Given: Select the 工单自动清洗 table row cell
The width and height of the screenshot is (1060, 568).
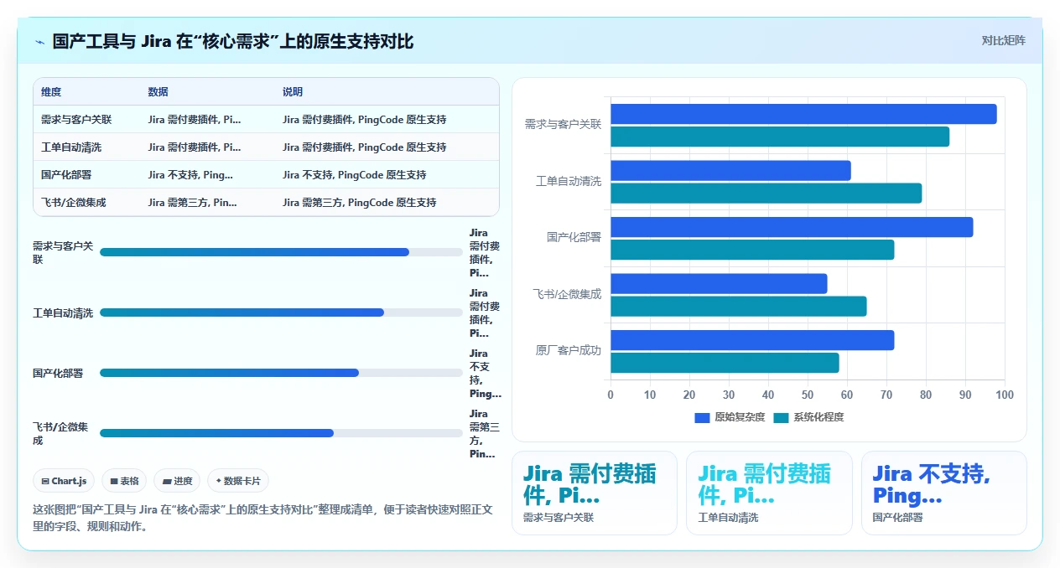Looking at the screenshot, I should pyautogui.click(x=71, y=147).
